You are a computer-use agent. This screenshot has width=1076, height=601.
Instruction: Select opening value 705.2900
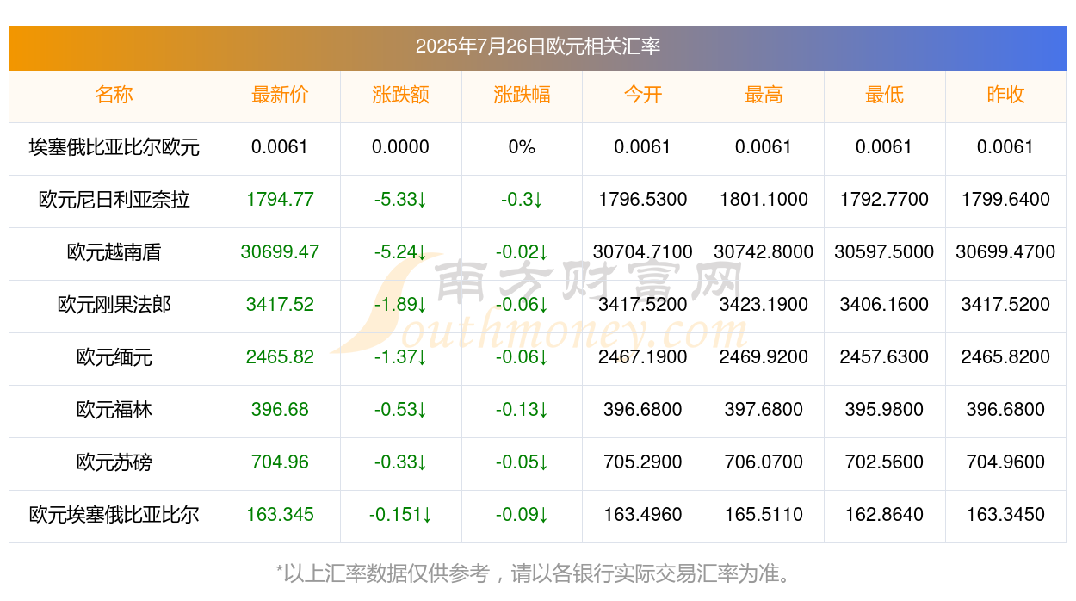643,462
